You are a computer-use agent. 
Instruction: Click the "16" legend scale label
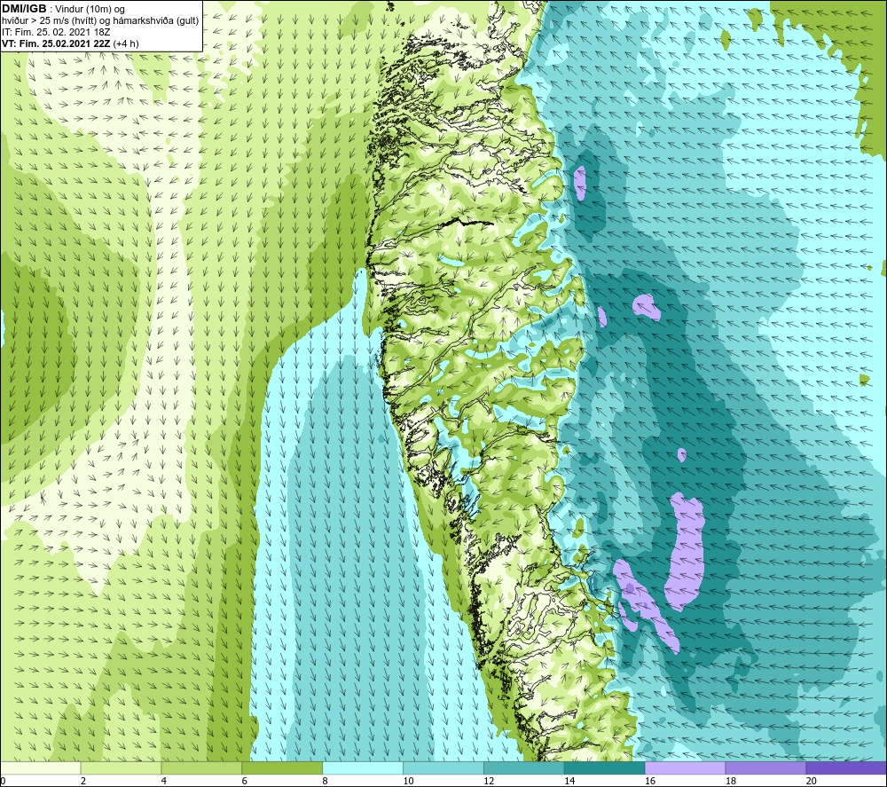tap(650, 781)
